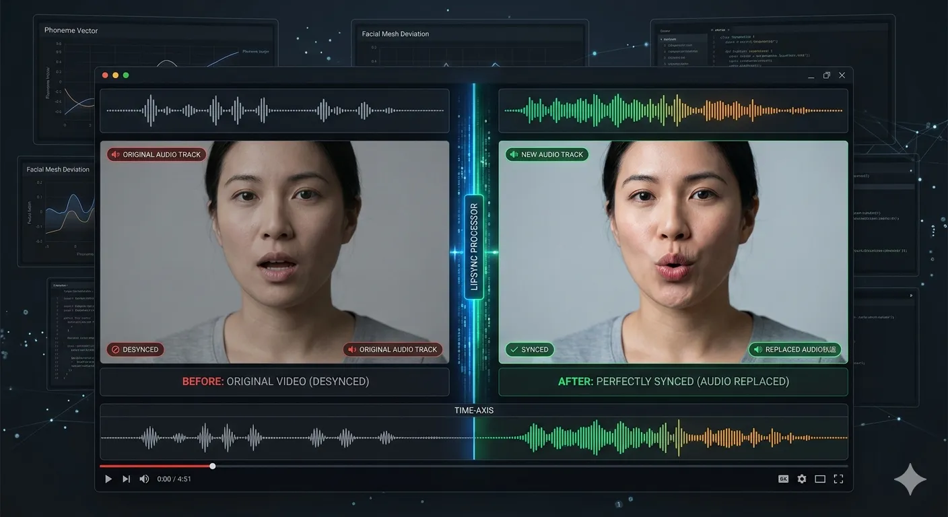
Task: Click the REPLACED AUDIO badge
Action: pos(795,349)
